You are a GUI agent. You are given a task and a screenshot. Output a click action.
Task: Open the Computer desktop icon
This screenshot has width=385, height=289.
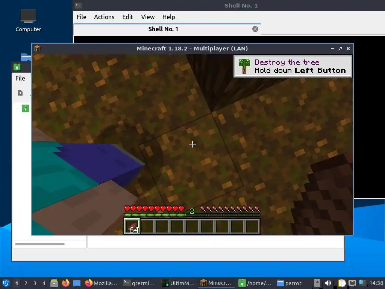28,21
